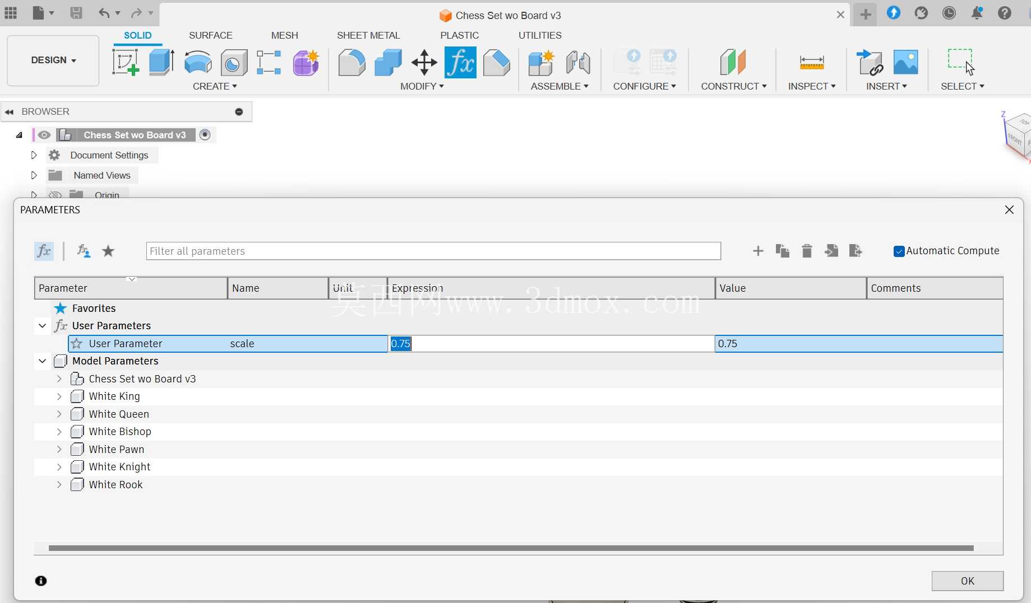This screenshot has height=603, width=1031.
Task: Open the notifications bell icon
Action: click(x=977, y=13)
